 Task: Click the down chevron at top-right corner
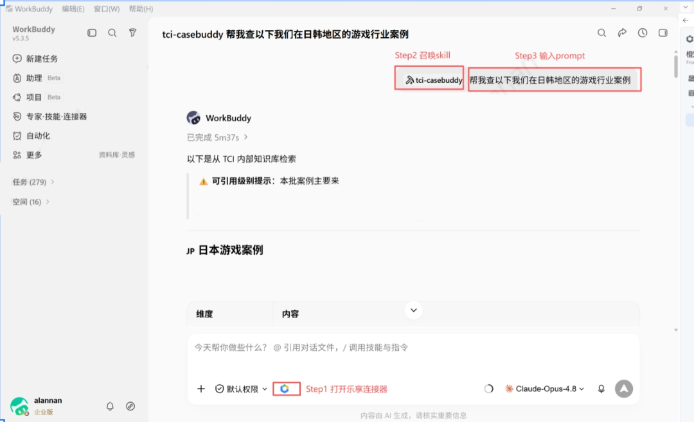[x=686, y=8]
